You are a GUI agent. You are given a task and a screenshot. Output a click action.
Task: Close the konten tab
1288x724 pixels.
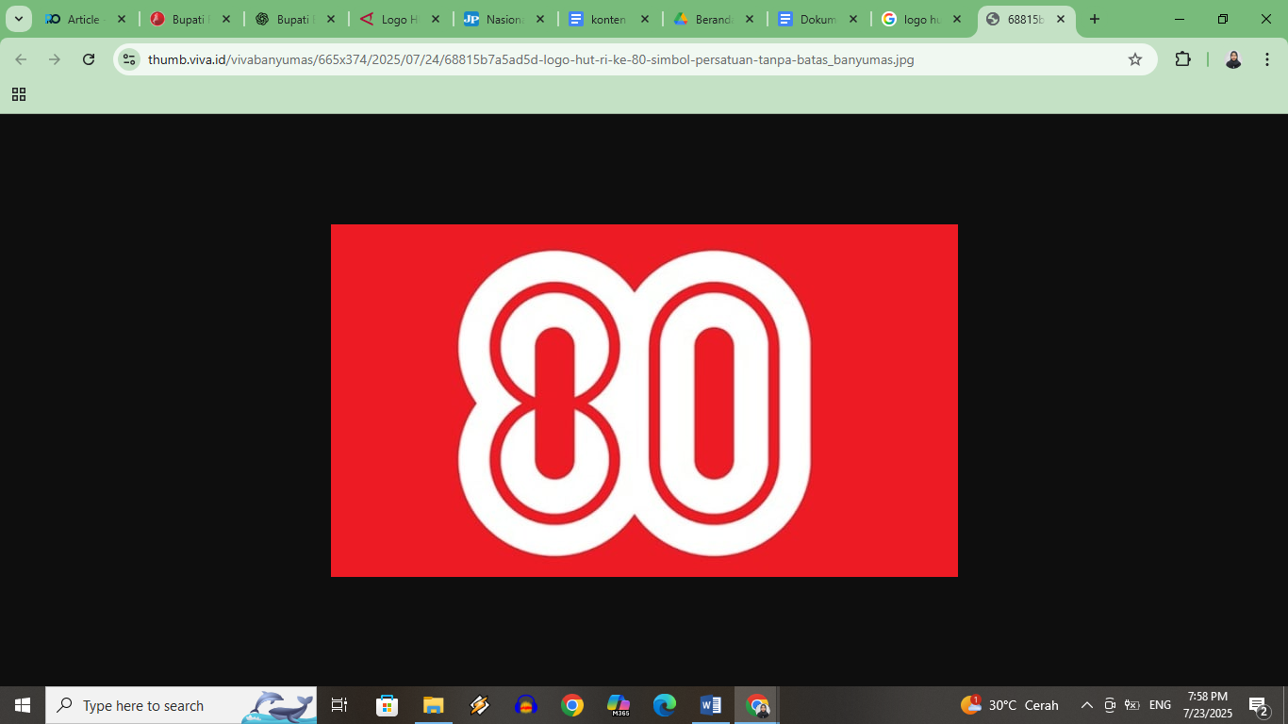(x=645, y=19)
